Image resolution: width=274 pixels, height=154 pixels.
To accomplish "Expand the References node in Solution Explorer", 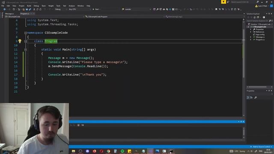I will pos(250,32).
